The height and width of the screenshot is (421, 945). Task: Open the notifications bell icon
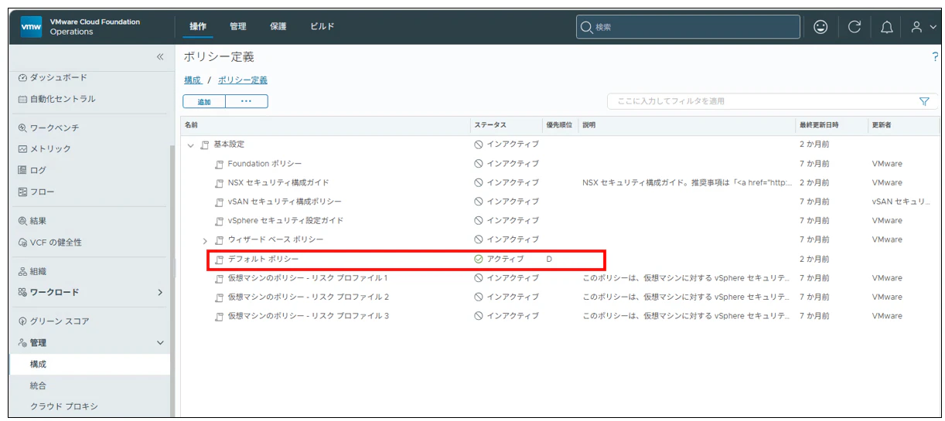[x=887, y=27]
